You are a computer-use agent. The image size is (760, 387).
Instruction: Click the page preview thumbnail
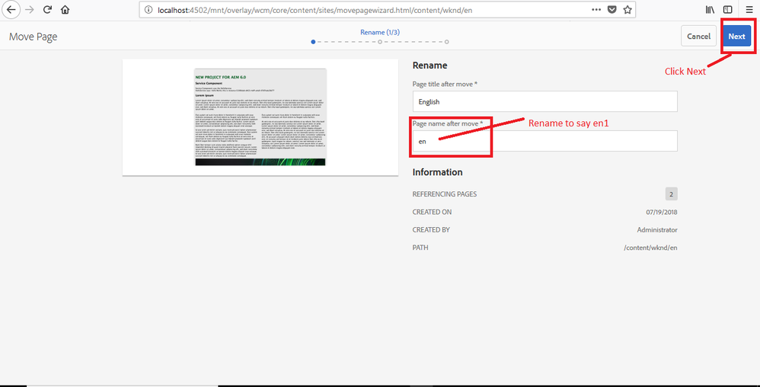[x=260, y=117]
